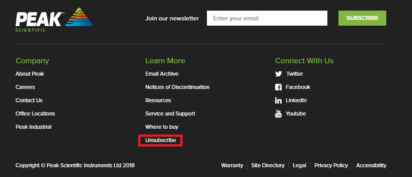The height and width of the screenshot is (177, 412).
Task: Click the Unsubscribe link
Action: pyautogui.click(x=160, y=140)
